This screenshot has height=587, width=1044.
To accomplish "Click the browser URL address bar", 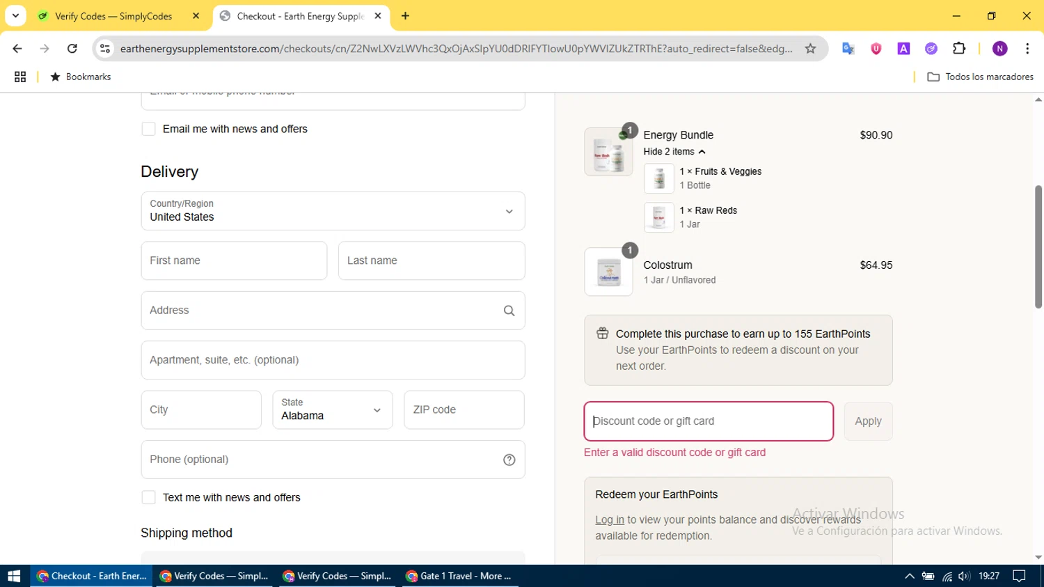I will tap(456, 49).
